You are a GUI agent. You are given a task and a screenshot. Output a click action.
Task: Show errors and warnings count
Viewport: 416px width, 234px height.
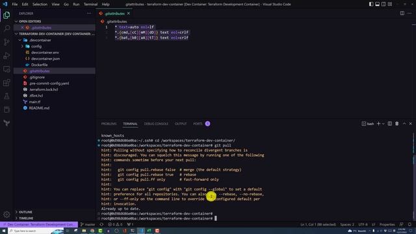[115, 224]
